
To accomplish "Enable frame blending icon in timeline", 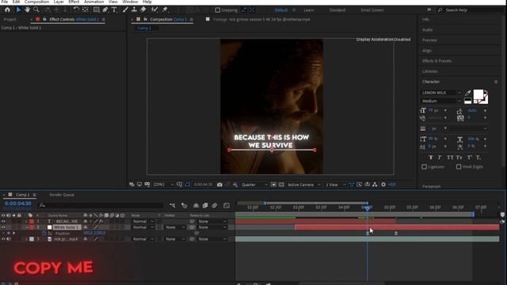I will click(205, 206).
